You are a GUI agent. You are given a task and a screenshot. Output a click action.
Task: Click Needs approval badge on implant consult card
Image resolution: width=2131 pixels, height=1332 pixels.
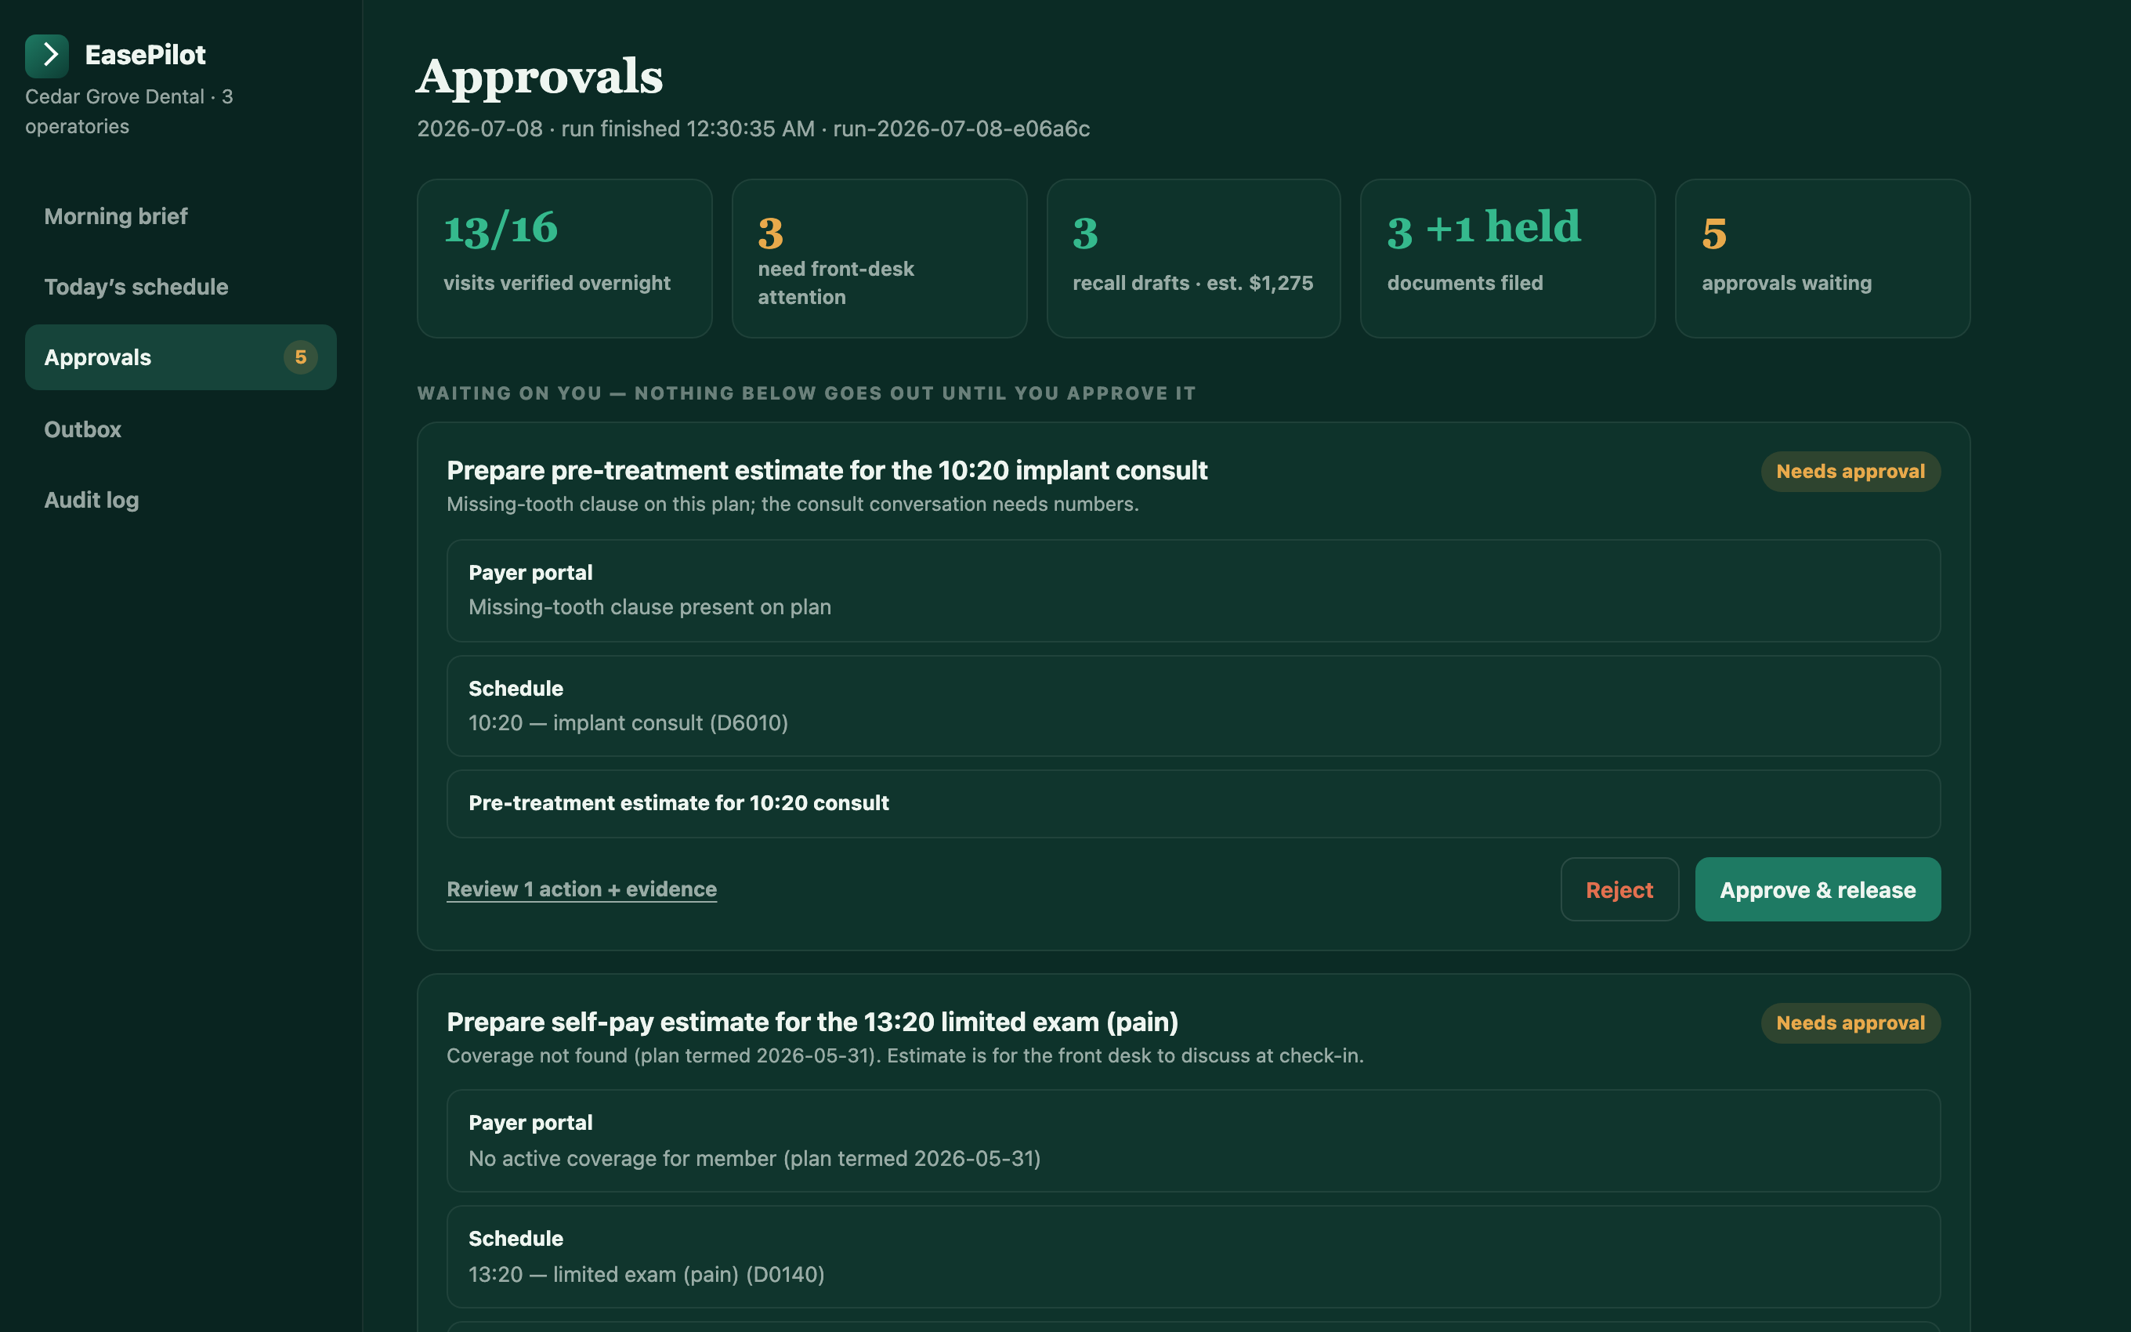[x=1850, y=472]
